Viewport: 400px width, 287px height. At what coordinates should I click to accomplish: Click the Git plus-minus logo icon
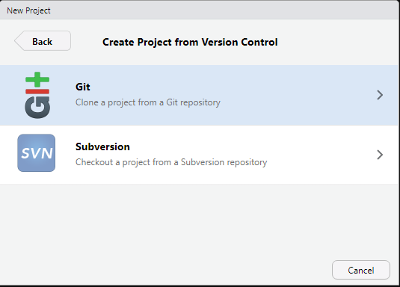point(37,95)
